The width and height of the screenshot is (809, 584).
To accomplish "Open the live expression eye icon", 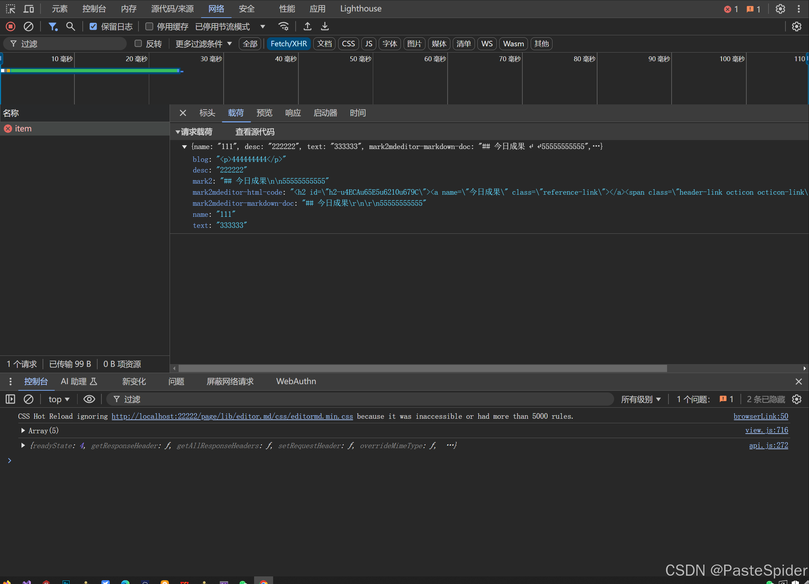I will click(x=89, y=399).
